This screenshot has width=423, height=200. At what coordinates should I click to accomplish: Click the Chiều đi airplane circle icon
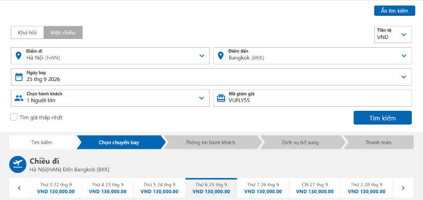(18, 164)
